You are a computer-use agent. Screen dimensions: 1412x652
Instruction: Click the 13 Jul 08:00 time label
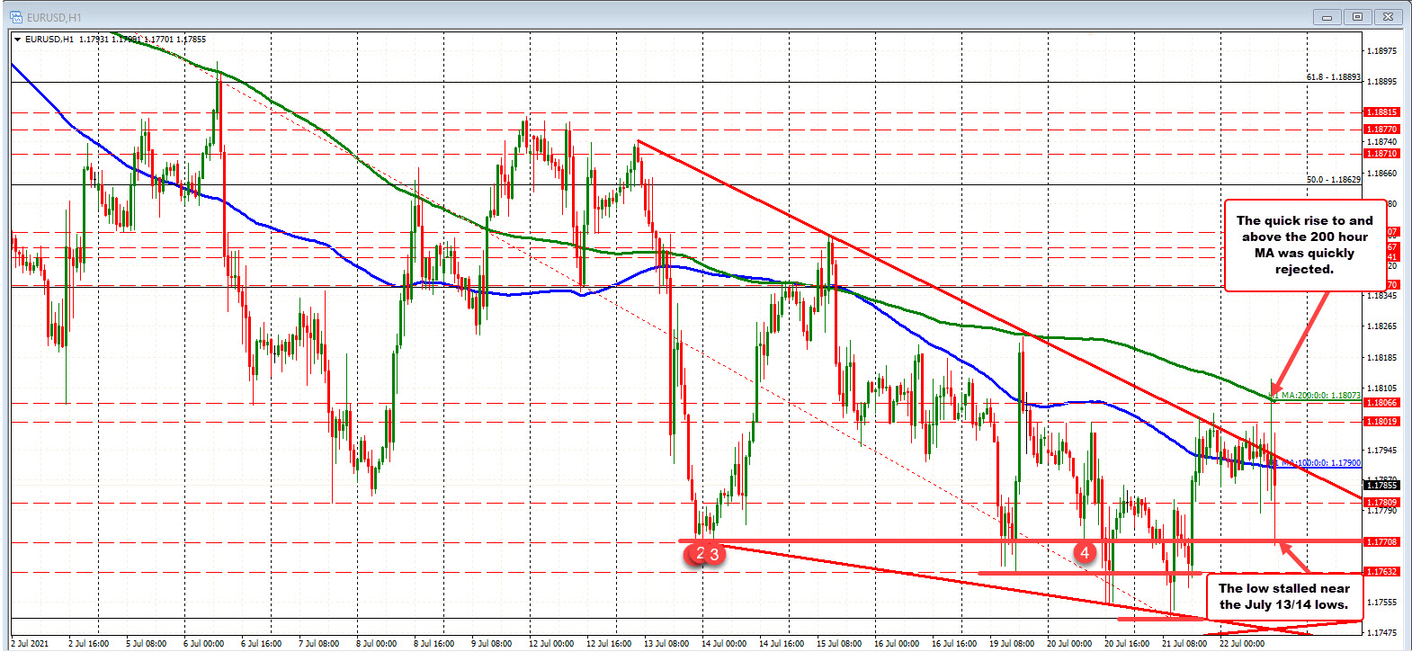click(666, 644)
